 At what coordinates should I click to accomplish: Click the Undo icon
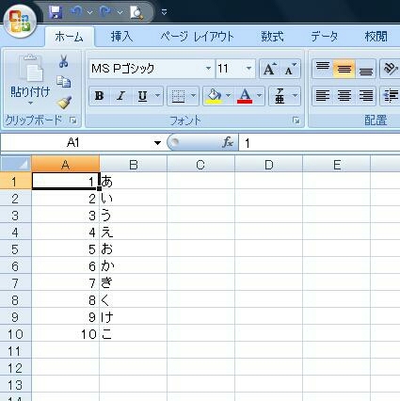[x=76, y=12]
